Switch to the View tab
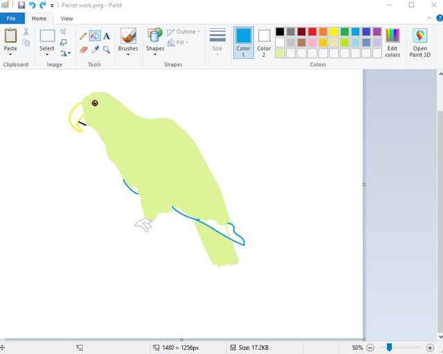443x354 pixels. [x=66, y=19]
